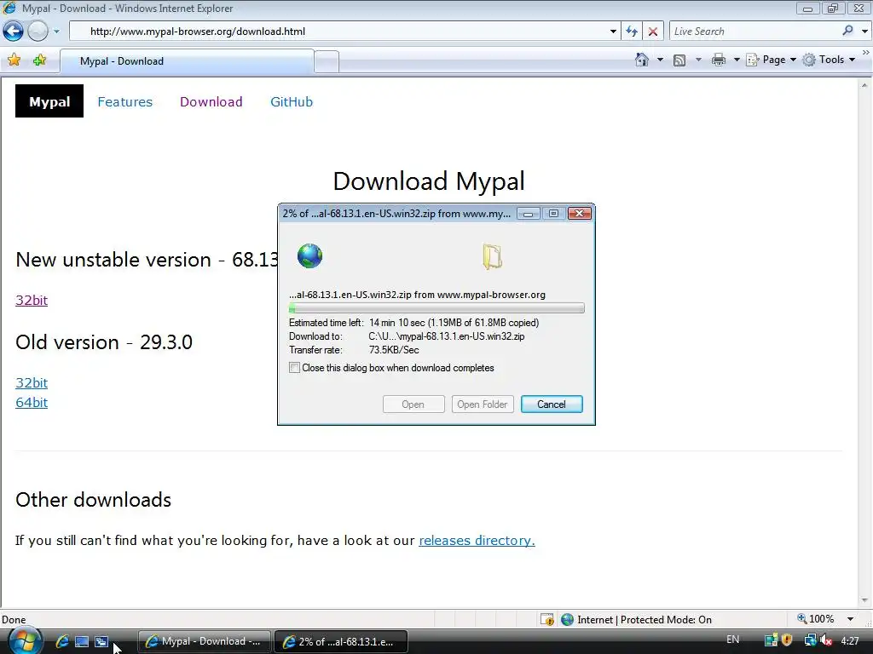Tick Close this dialog box when download completes
The width and height of the screenshot is (873, 654).
point(294,368)
